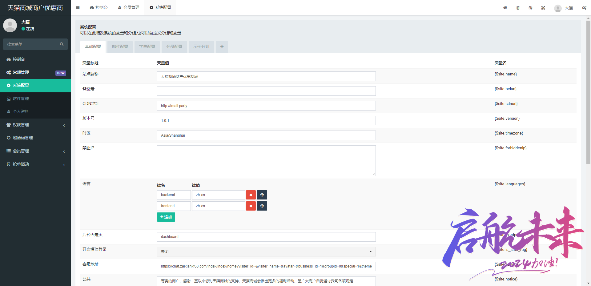The height and width of the screenshot is (286, 591).
Task: Click the empty 备案号 input field
Action: coord(266,91)
